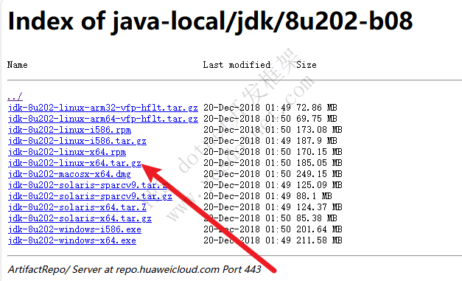The image size is (462, 281).
Task: Download jdk-8u202-windows-i586.exe installer
Action: pyautogui.click(x=74, y=229)
